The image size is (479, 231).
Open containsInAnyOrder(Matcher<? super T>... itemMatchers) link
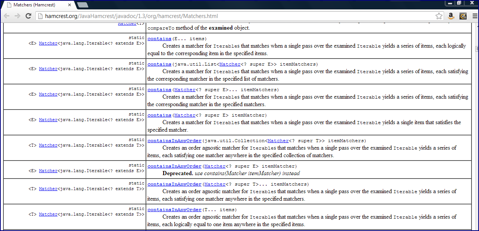click(174, 184)
